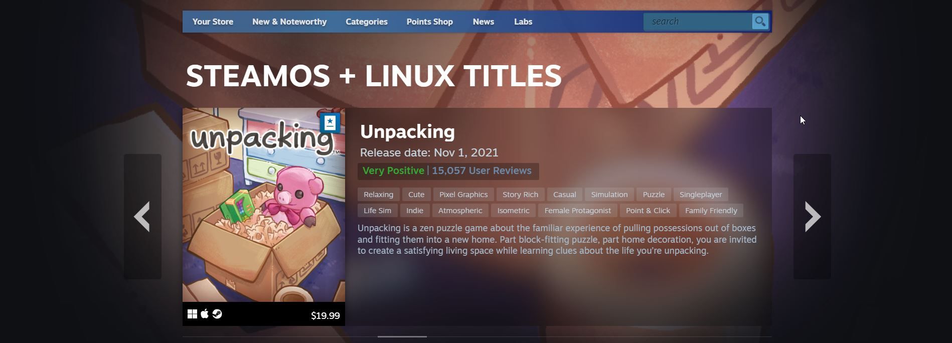952x343 pixels.
Task: Click the previous carousel arrow
Action: coord(142,217)
